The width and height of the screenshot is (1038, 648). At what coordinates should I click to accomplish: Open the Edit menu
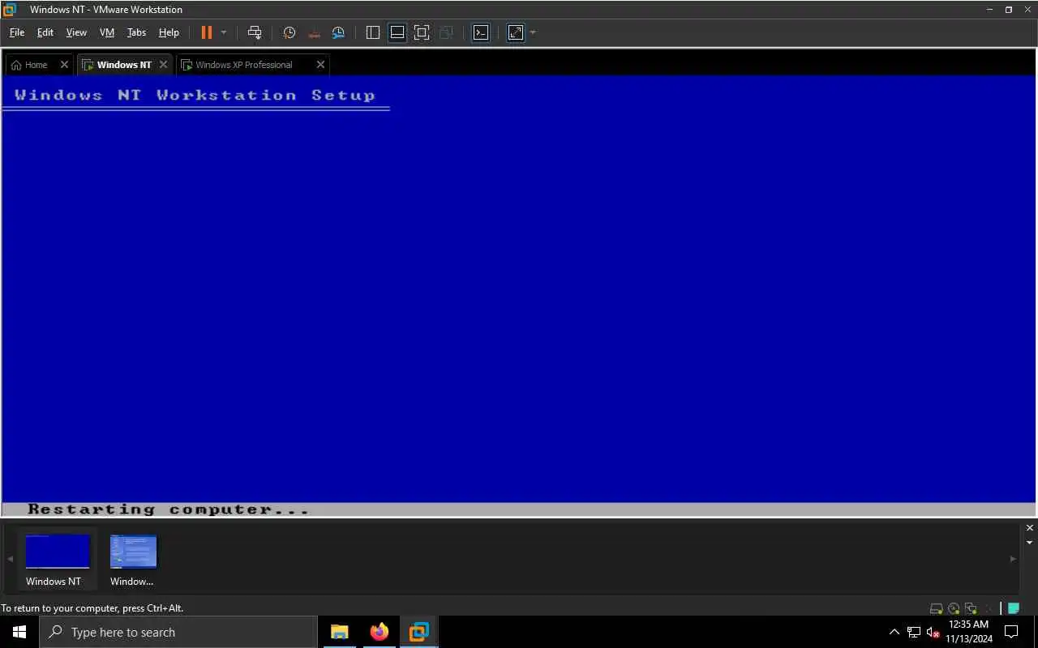tap(45, 32)
